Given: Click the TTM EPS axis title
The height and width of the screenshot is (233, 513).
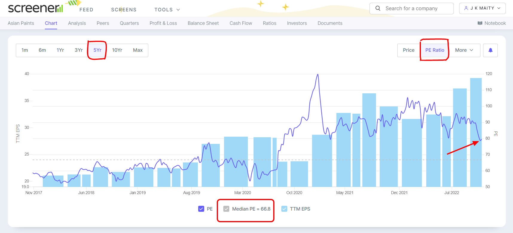Looking at the screenshot, I should point(18,133).
